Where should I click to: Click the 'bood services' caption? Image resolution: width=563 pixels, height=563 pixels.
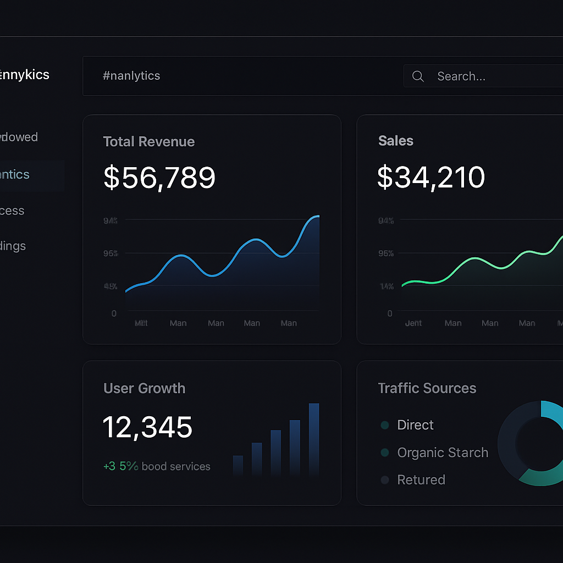point(176,466)
